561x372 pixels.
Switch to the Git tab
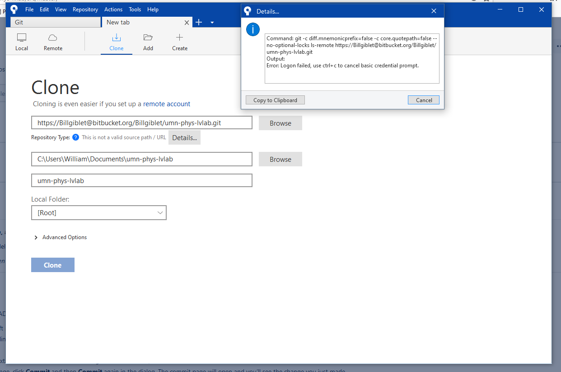55,22
